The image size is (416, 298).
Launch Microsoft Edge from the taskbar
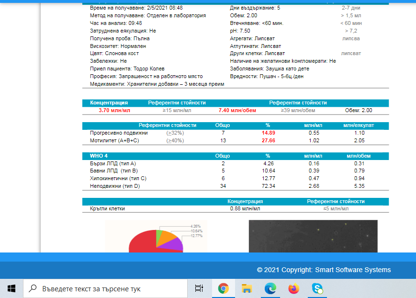270,288
